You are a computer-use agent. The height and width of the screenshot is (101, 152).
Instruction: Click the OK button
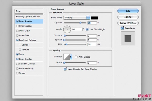[x=128, y=11]
